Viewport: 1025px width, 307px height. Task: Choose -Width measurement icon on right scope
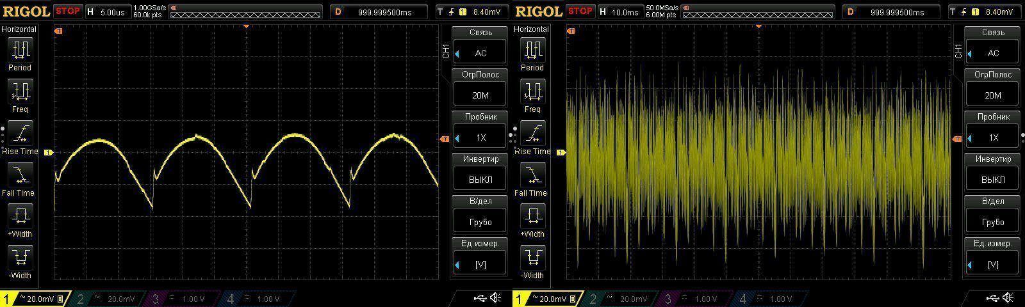532,258
